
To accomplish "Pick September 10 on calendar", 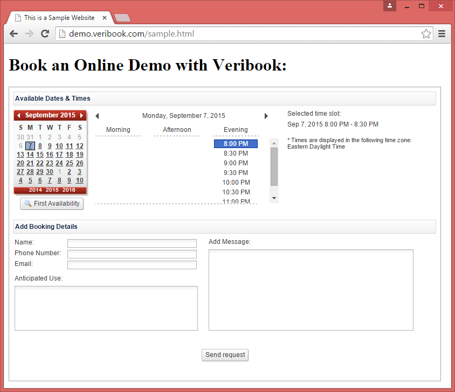I will coord(59,146).
